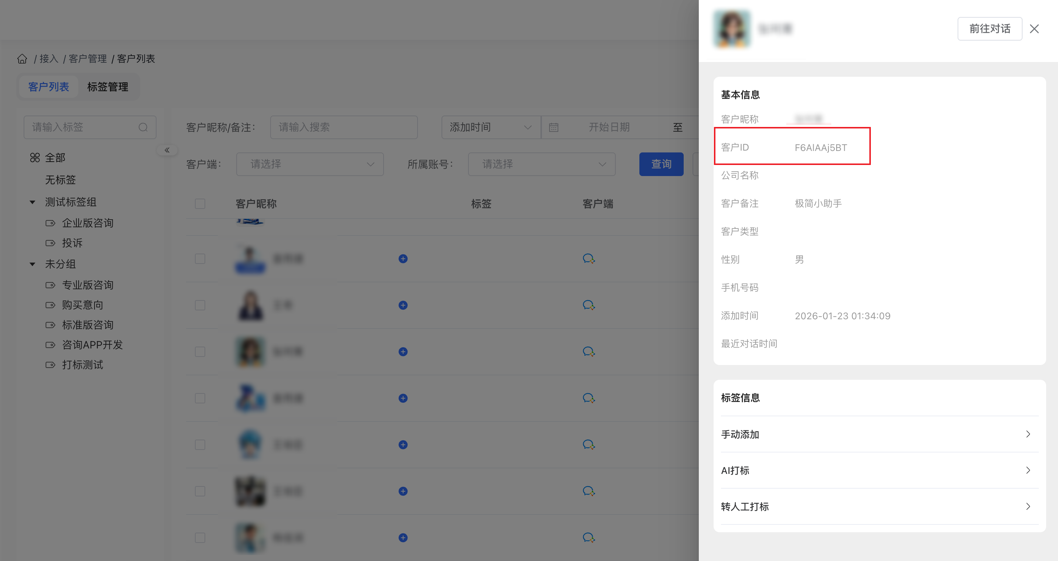This screenshot has height=561, width=1058.
Task: Check the last visible customer row checkbox
Action: tap(200, 538)
